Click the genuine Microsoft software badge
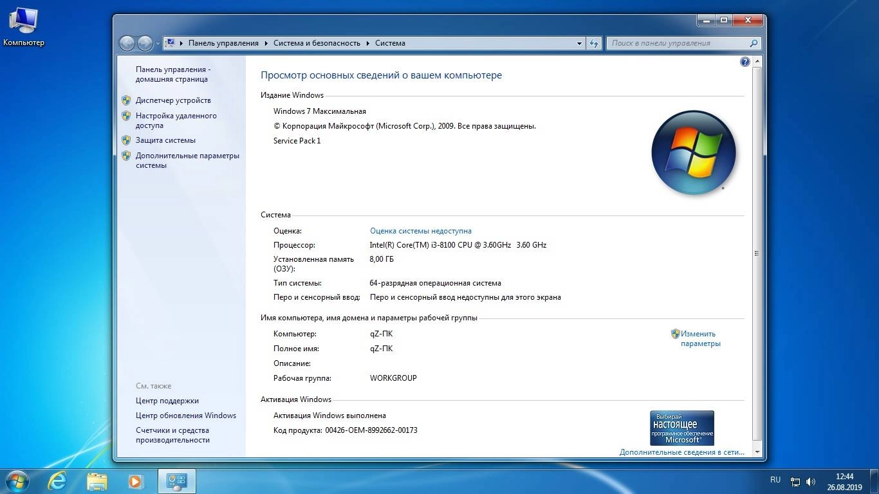Viewport: 879px width, 494px height. coord(681,428)
